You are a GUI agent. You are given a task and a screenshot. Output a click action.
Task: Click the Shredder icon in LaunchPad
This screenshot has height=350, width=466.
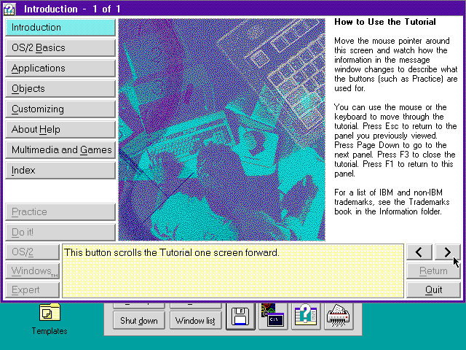(x=339, y=316)
